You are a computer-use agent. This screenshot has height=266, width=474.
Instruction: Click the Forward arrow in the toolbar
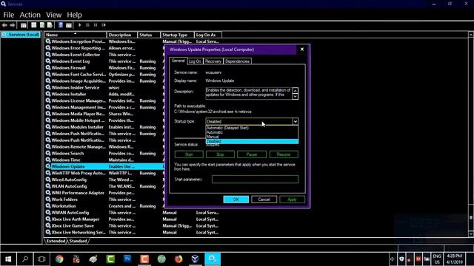(12, 25)
